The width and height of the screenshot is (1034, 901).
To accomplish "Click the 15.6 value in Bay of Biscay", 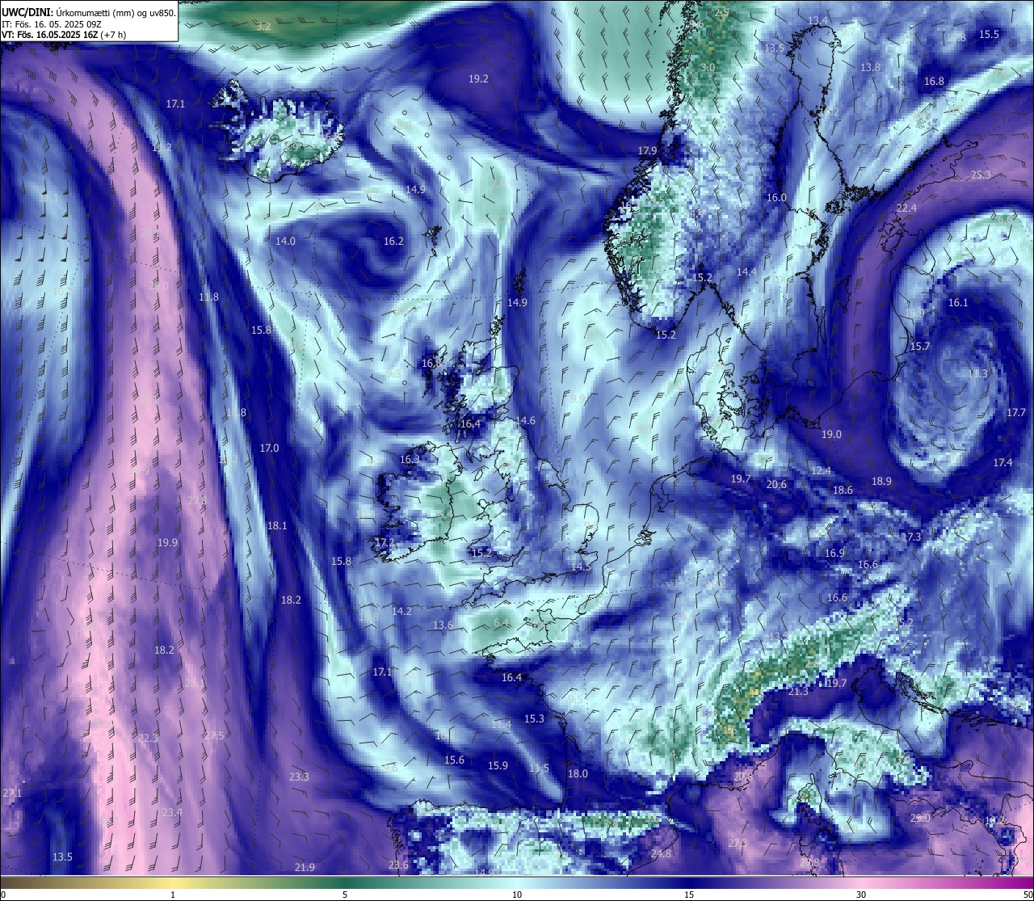I will click(454, 760).
